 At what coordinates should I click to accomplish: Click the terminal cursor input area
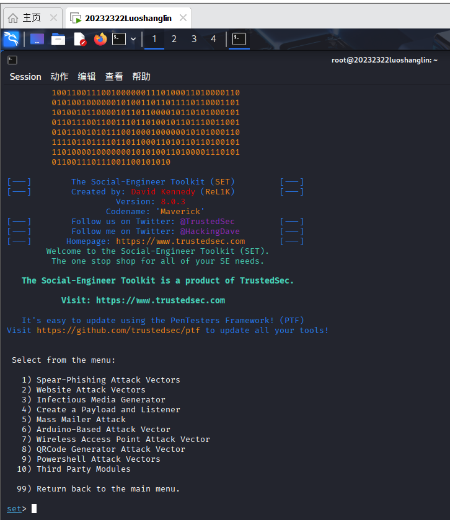[34, 508]
